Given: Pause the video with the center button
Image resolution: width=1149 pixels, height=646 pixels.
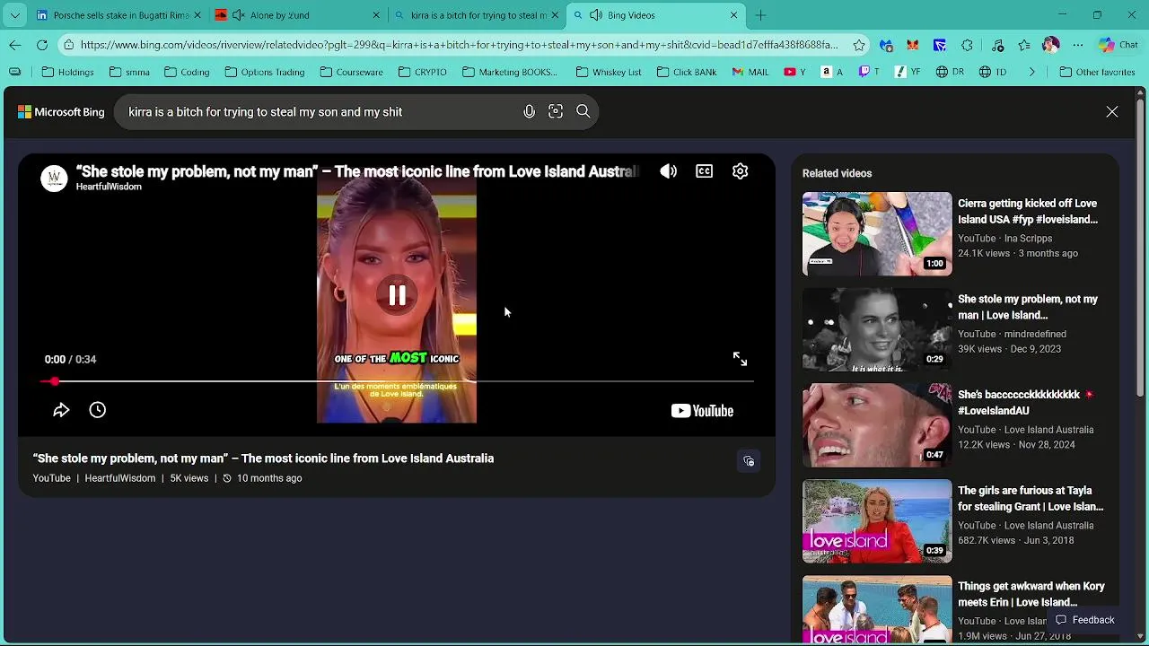Looking at the screenshot, I should 397,295.
